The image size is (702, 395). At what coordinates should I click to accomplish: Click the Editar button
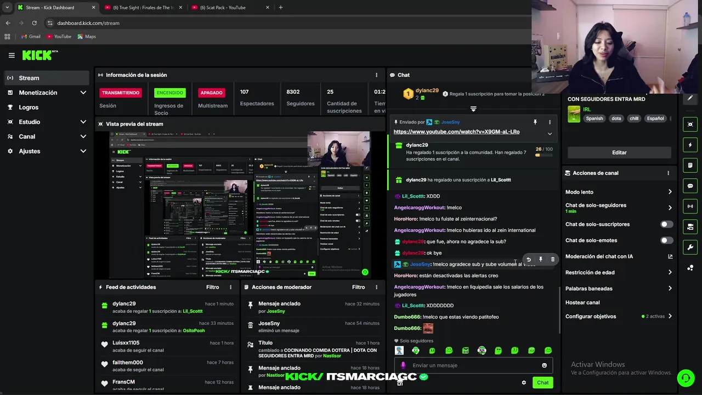click(x=619, y=153)
